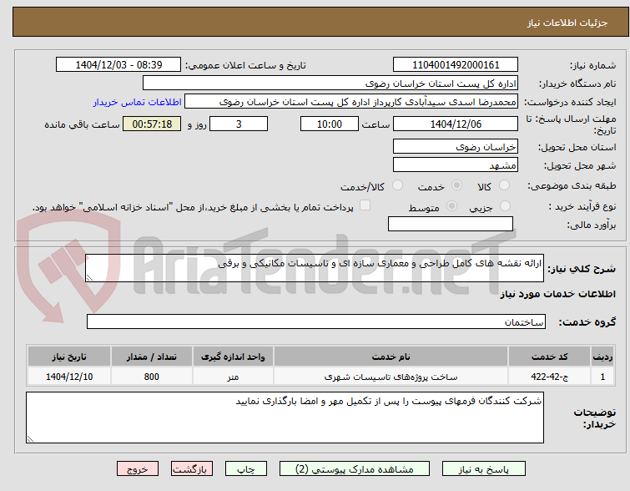Click the row number cell 1
The image size is (630, 491).
602,377
